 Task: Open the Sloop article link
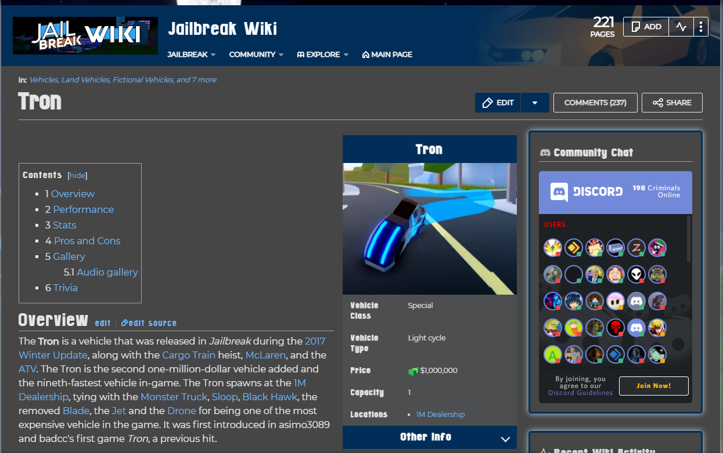pyautogui.click(x=225, y=397)
